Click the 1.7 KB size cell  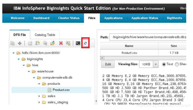[x=172, y=53]
